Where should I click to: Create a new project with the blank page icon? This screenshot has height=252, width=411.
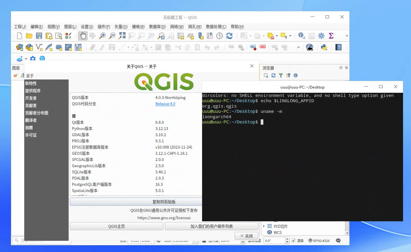20,36
